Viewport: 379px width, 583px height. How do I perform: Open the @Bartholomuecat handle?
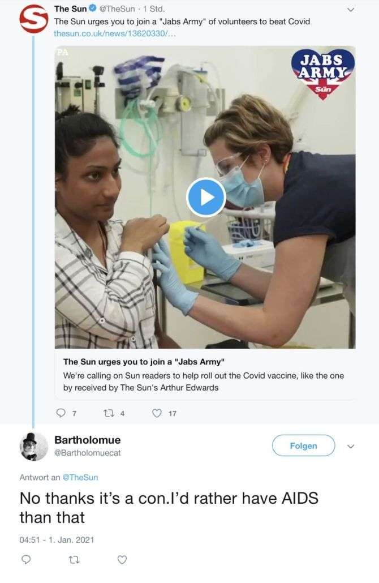[88, 452]
